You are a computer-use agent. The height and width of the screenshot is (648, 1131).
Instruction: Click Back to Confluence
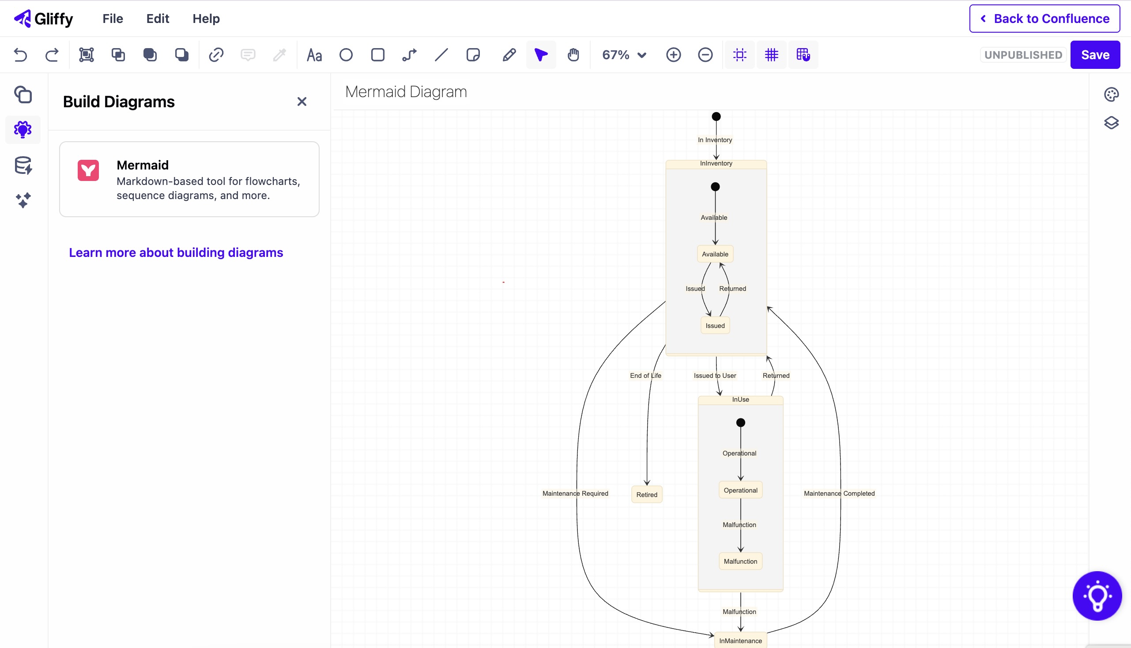(1044, 19)
